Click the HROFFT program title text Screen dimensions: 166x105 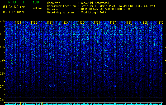16,2
